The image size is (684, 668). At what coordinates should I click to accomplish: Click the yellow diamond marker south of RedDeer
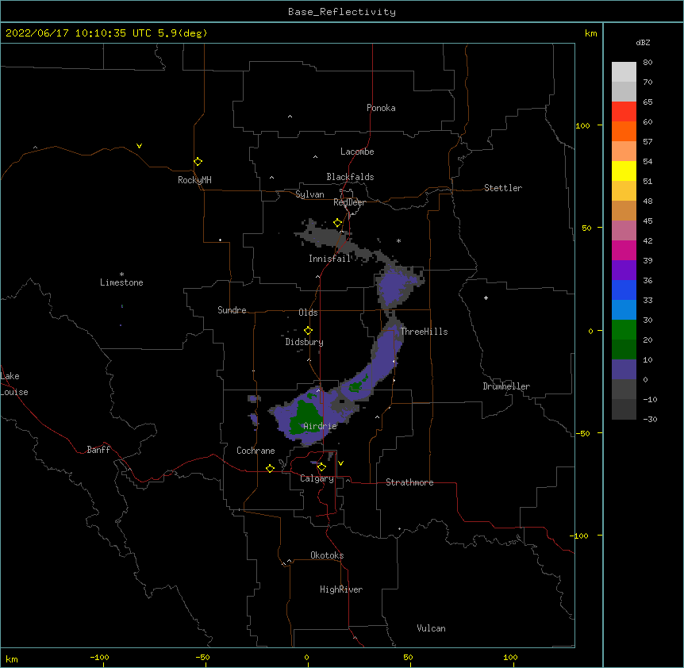point(337,223)
